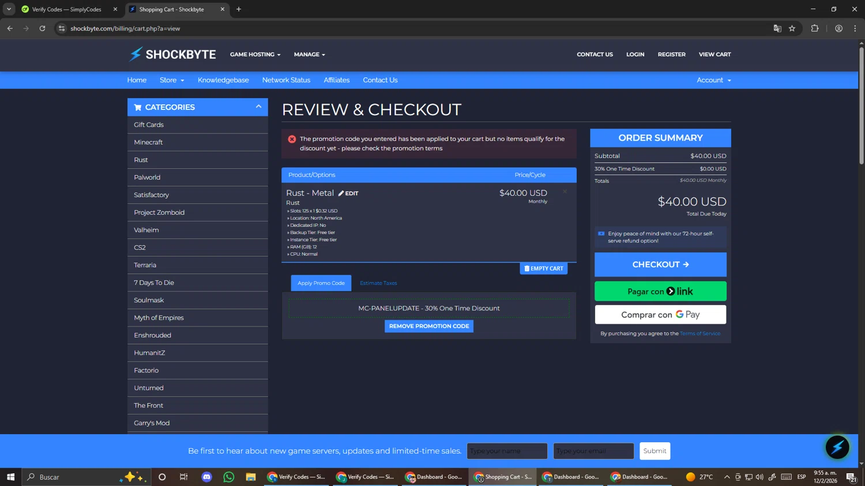Screen dimensions: 865x486
Task: Open Discord from the taskbar
Action: [206, 477]
